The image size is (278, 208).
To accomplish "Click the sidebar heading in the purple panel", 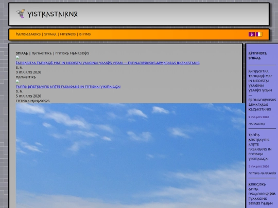I will pyautogui.click(x=257, y=55).
